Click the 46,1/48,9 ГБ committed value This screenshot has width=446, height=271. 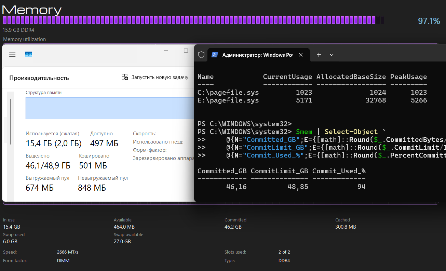pyautogui.click(x=48, y=166)
